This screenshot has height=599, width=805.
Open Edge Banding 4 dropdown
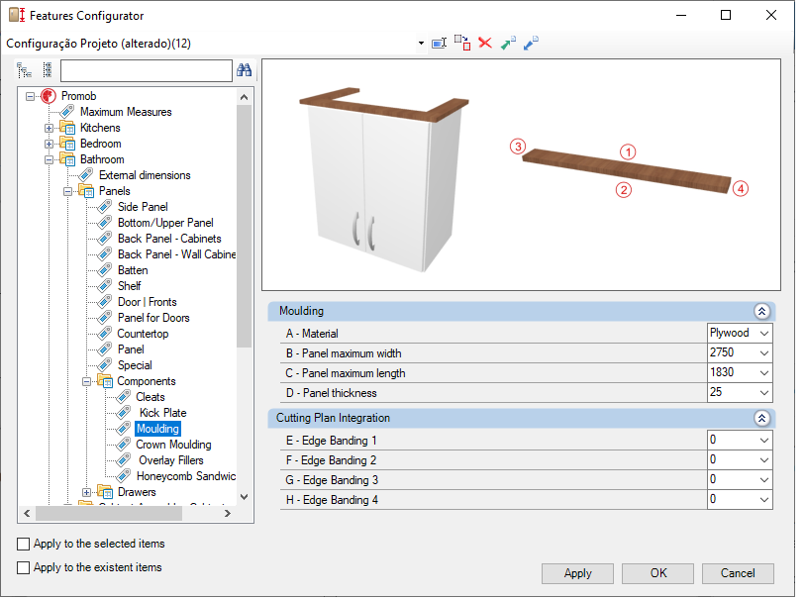click(x=764, y=500)
